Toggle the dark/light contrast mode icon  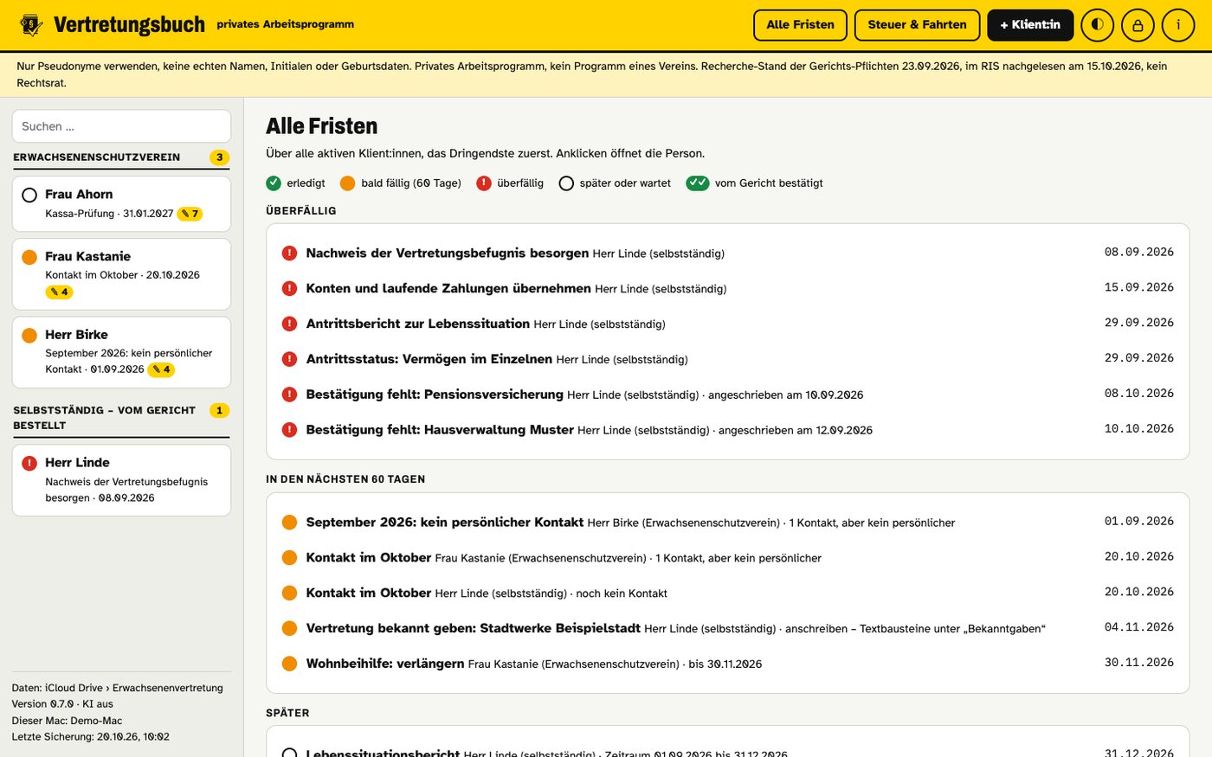pos(1098,25)
